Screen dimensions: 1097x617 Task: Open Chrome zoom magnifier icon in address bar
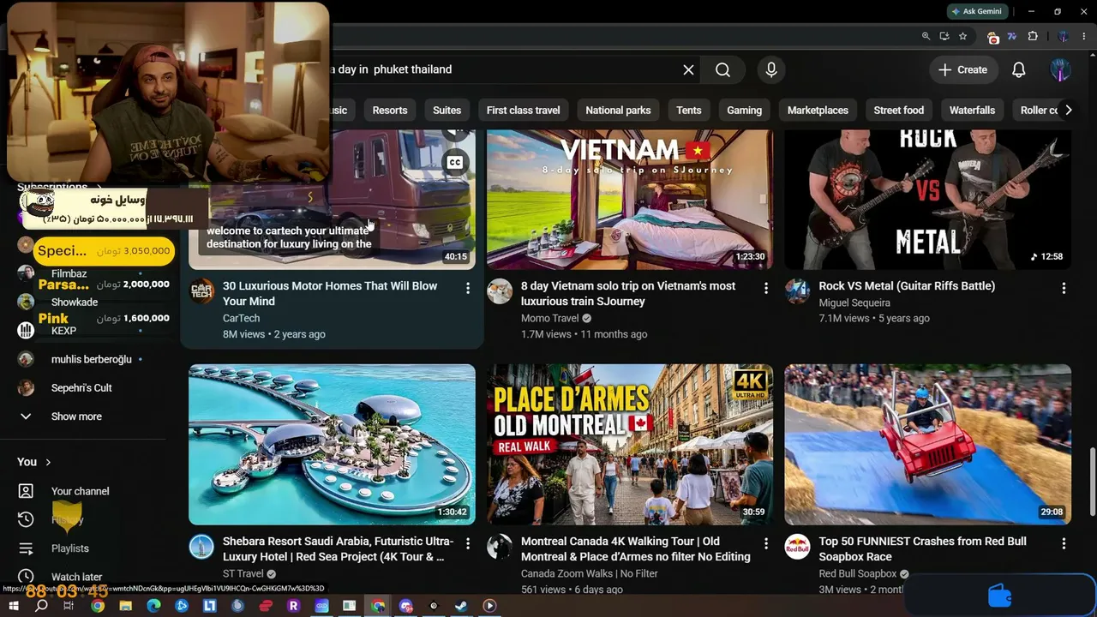point(926,36)
